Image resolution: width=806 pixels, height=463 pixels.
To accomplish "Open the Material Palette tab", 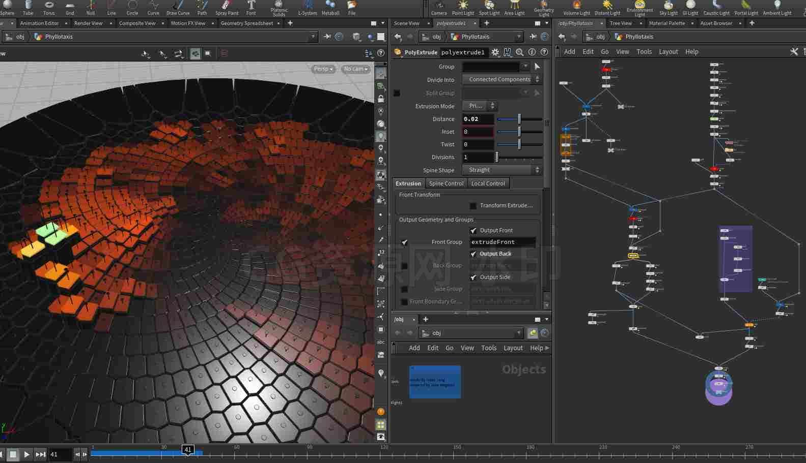I will pyautogui.click(x=667, y=23).
